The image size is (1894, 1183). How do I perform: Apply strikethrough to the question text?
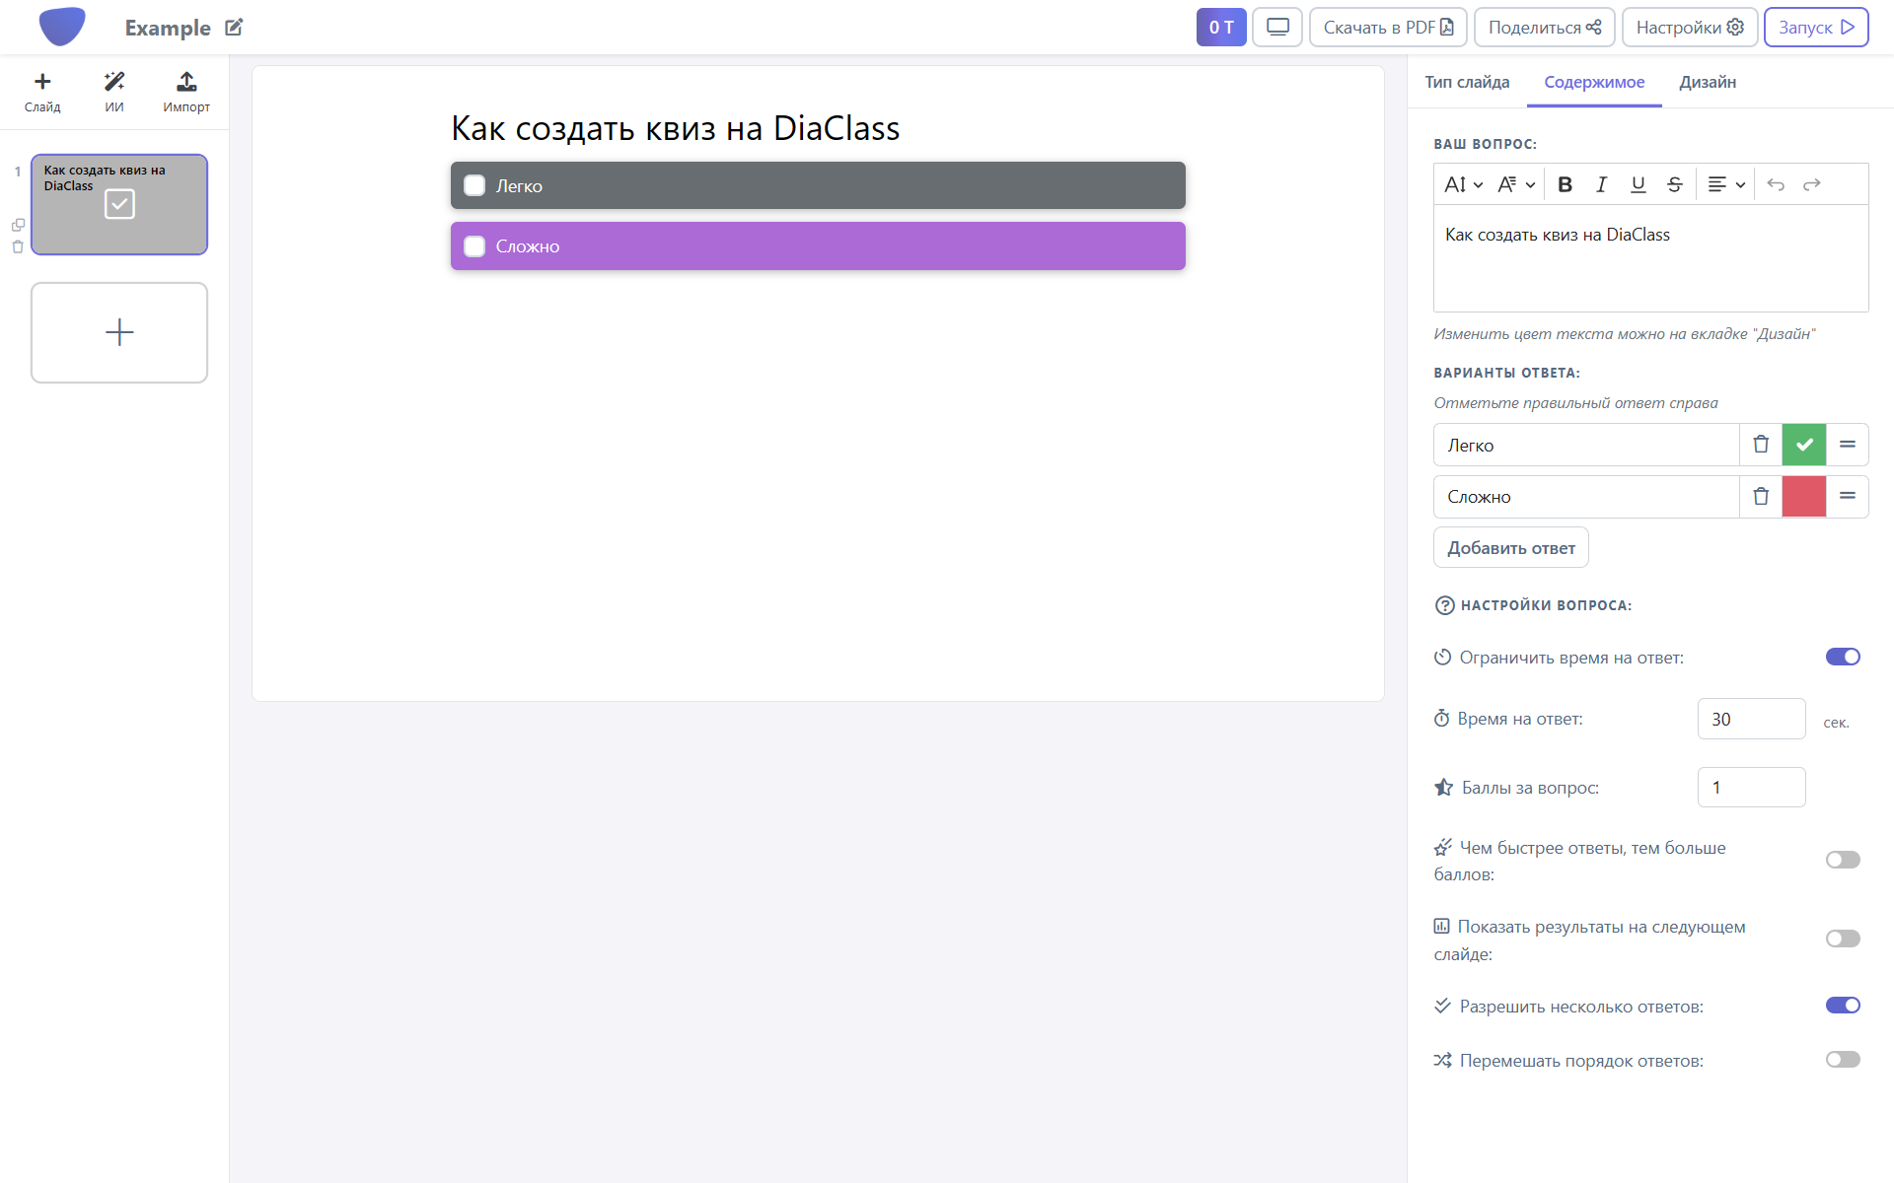click(1674, 184)
